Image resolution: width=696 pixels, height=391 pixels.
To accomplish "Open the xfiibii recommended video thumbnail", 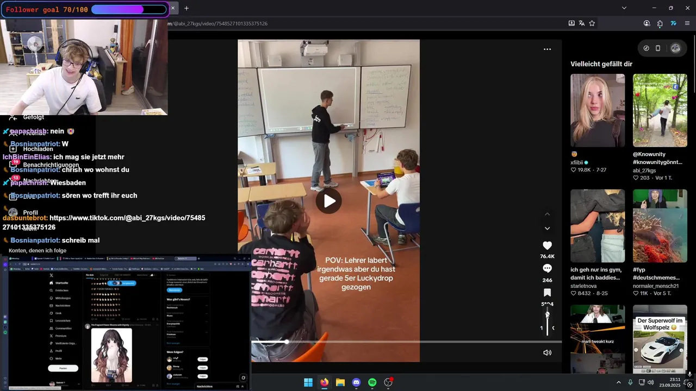I will click(x=598, y=110).
